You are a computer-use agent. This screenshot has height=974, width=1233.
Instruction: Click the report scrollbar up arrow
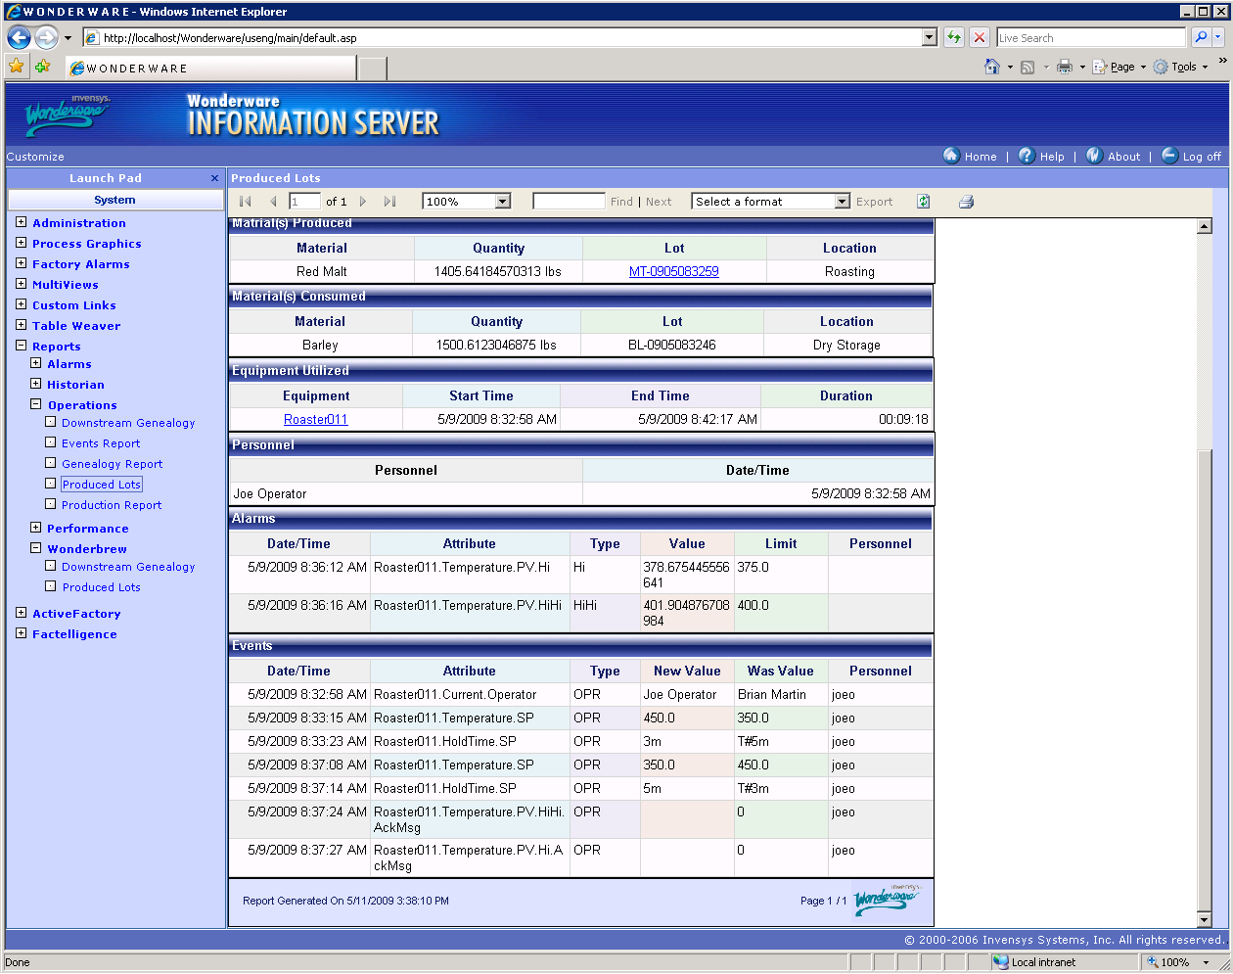(x=1205, y=226)
